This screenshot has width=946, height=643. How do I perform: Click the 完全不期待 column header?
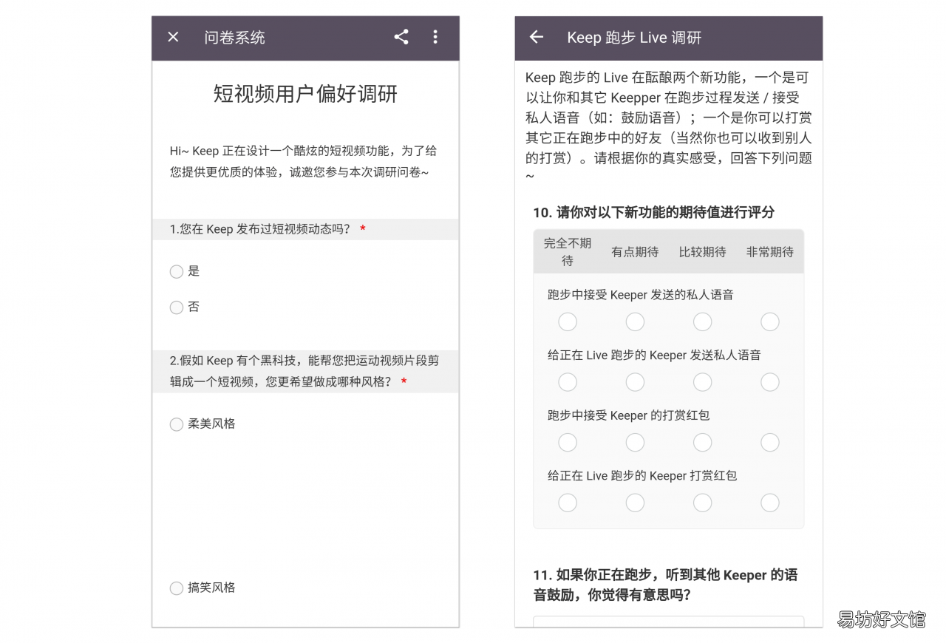coord(568,251)
